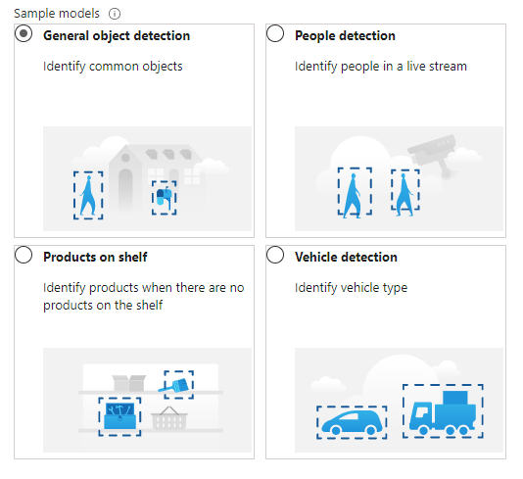The height and width of the screenshot is (479, 523).
Task: Click the walking person beside the house
Action: (88, 196)
